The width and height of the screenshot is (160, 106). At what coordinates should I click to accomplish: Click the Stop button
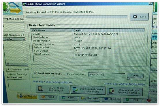pos(139,17)
